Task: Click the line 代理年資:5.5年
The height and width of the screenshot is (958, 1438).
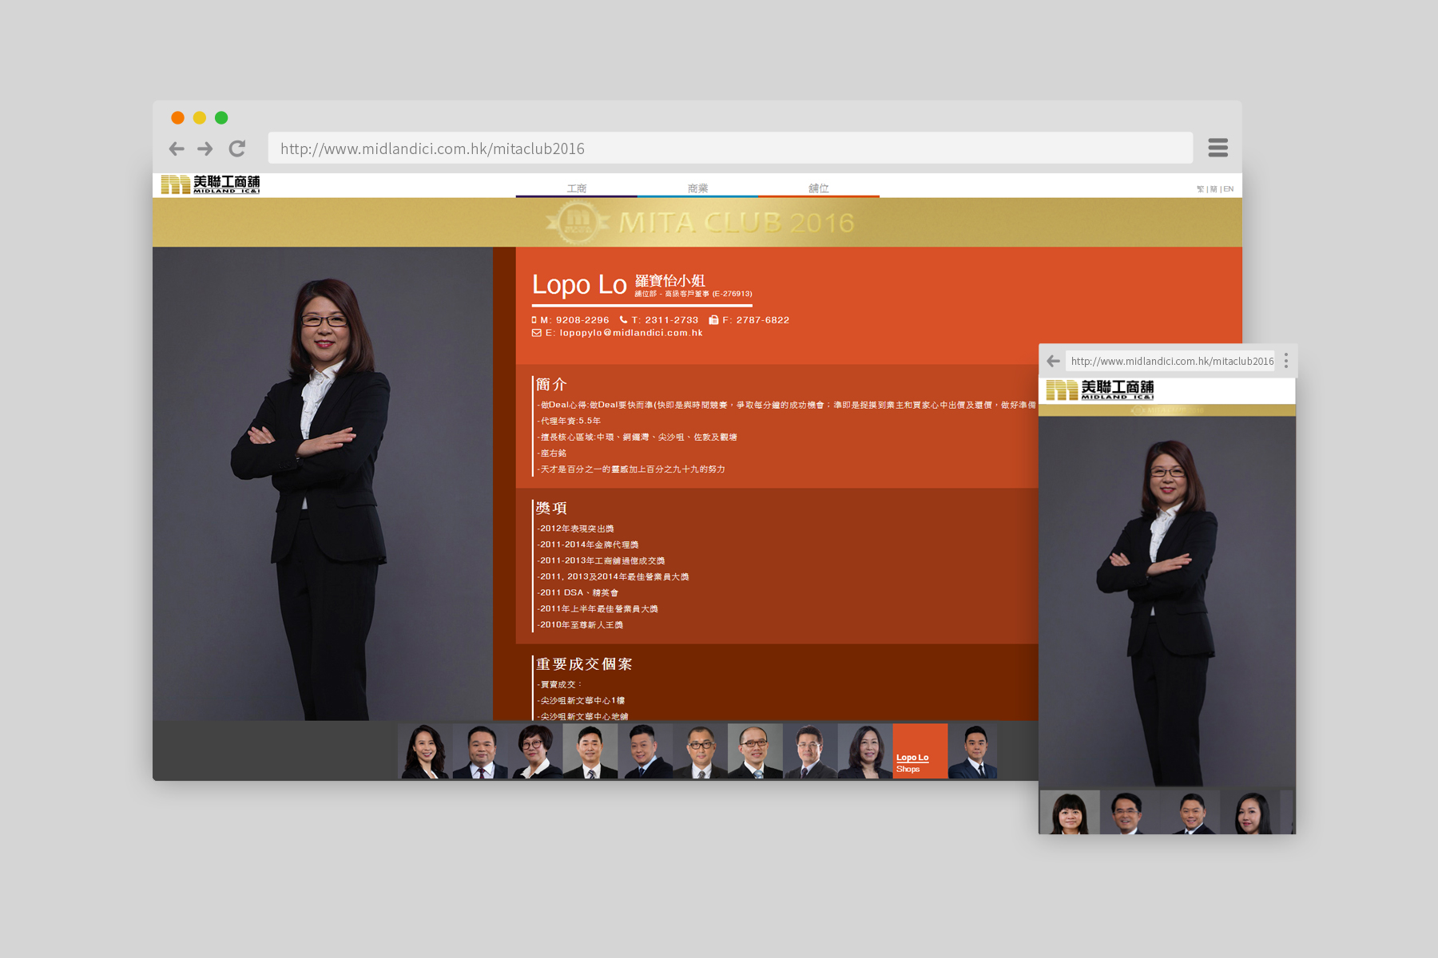Action: tap(569, 421)
